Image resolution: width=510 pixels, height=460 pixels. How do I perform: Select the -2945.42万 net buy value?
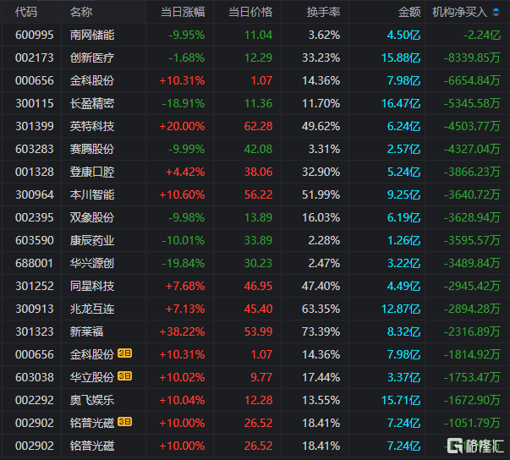pyautogui.click(x=472, y=286)
